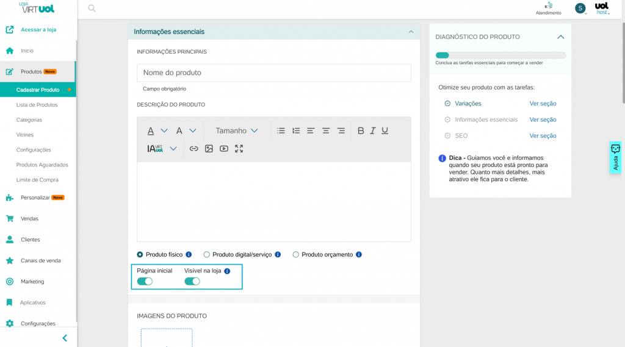625x347 pixels.
Task: Collapse the Diagnóstico do produto panel
Action: (561, 37)
